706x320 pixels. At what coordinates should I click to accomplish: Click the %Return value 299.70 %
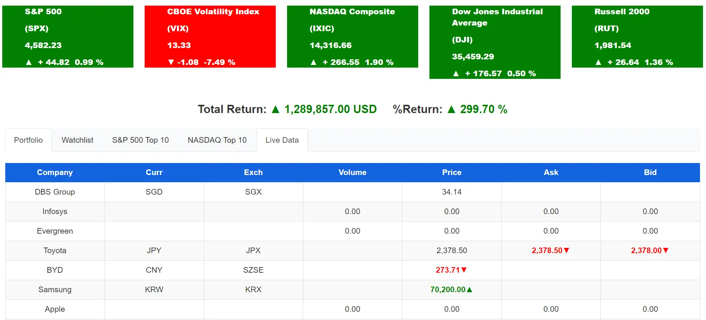[x=484, y=109]
